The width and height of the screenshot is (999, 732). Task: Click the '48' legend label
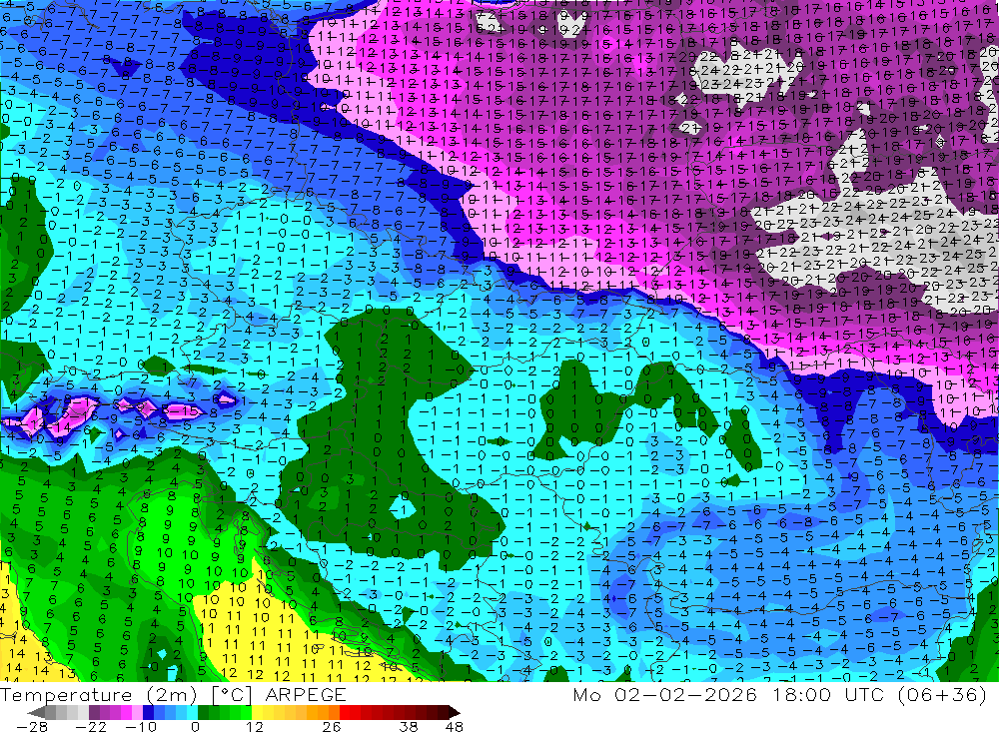pyautogui.click(x=455, y=726)
